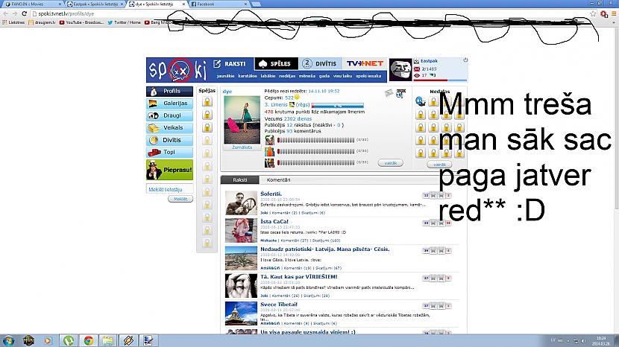Viewport: 619px width, 347px height.
Task: Open the article Svece Tibetai!
Action: pos(279,305)
